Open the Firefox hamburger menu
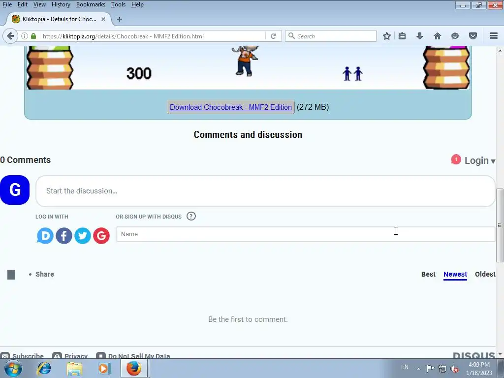This screenshot has width=504, height=378. coord(494,36)
